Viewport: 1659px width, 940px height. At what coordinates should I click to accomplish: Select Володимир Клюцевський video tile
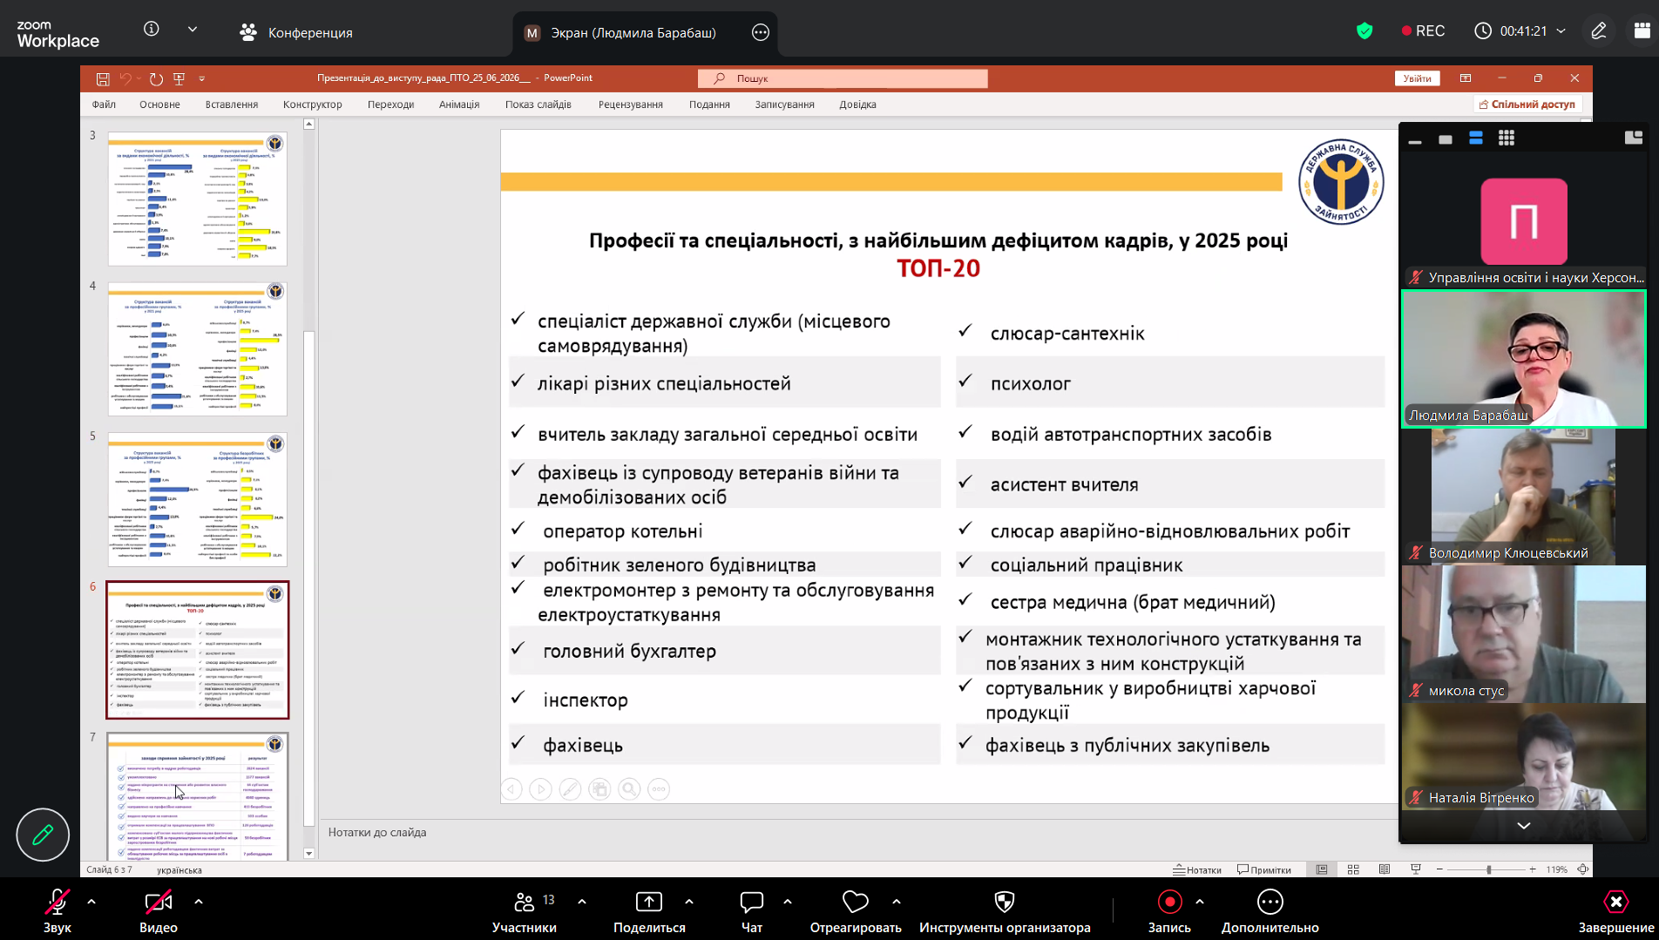point(1523,497)
